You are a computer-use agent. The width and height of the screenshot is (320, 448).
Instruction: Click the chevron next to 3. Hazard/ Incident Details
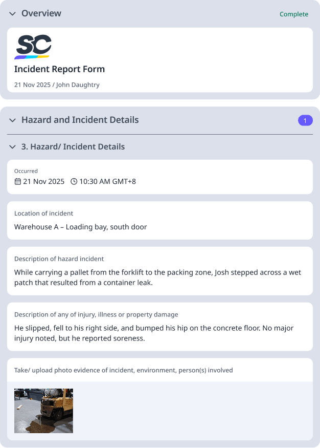point(12,147)
